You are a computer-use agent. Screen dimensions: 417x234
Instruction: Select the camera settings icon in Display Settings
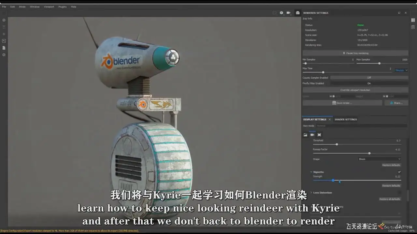coord(312,135)
